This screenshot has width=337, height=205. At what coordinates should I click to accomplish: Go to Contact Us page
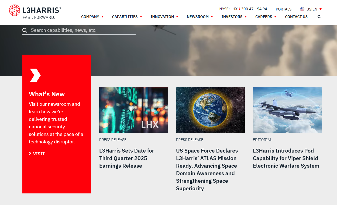click(296, 17)
